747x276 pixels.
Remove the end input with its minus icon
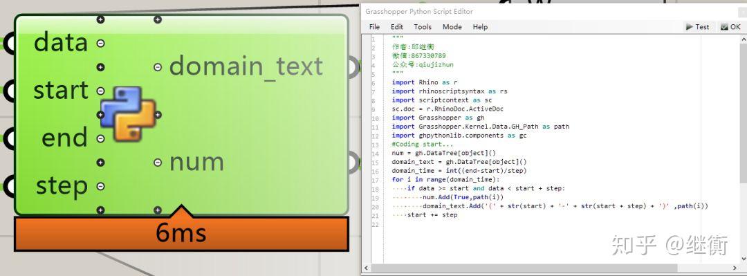click(100, 139)
